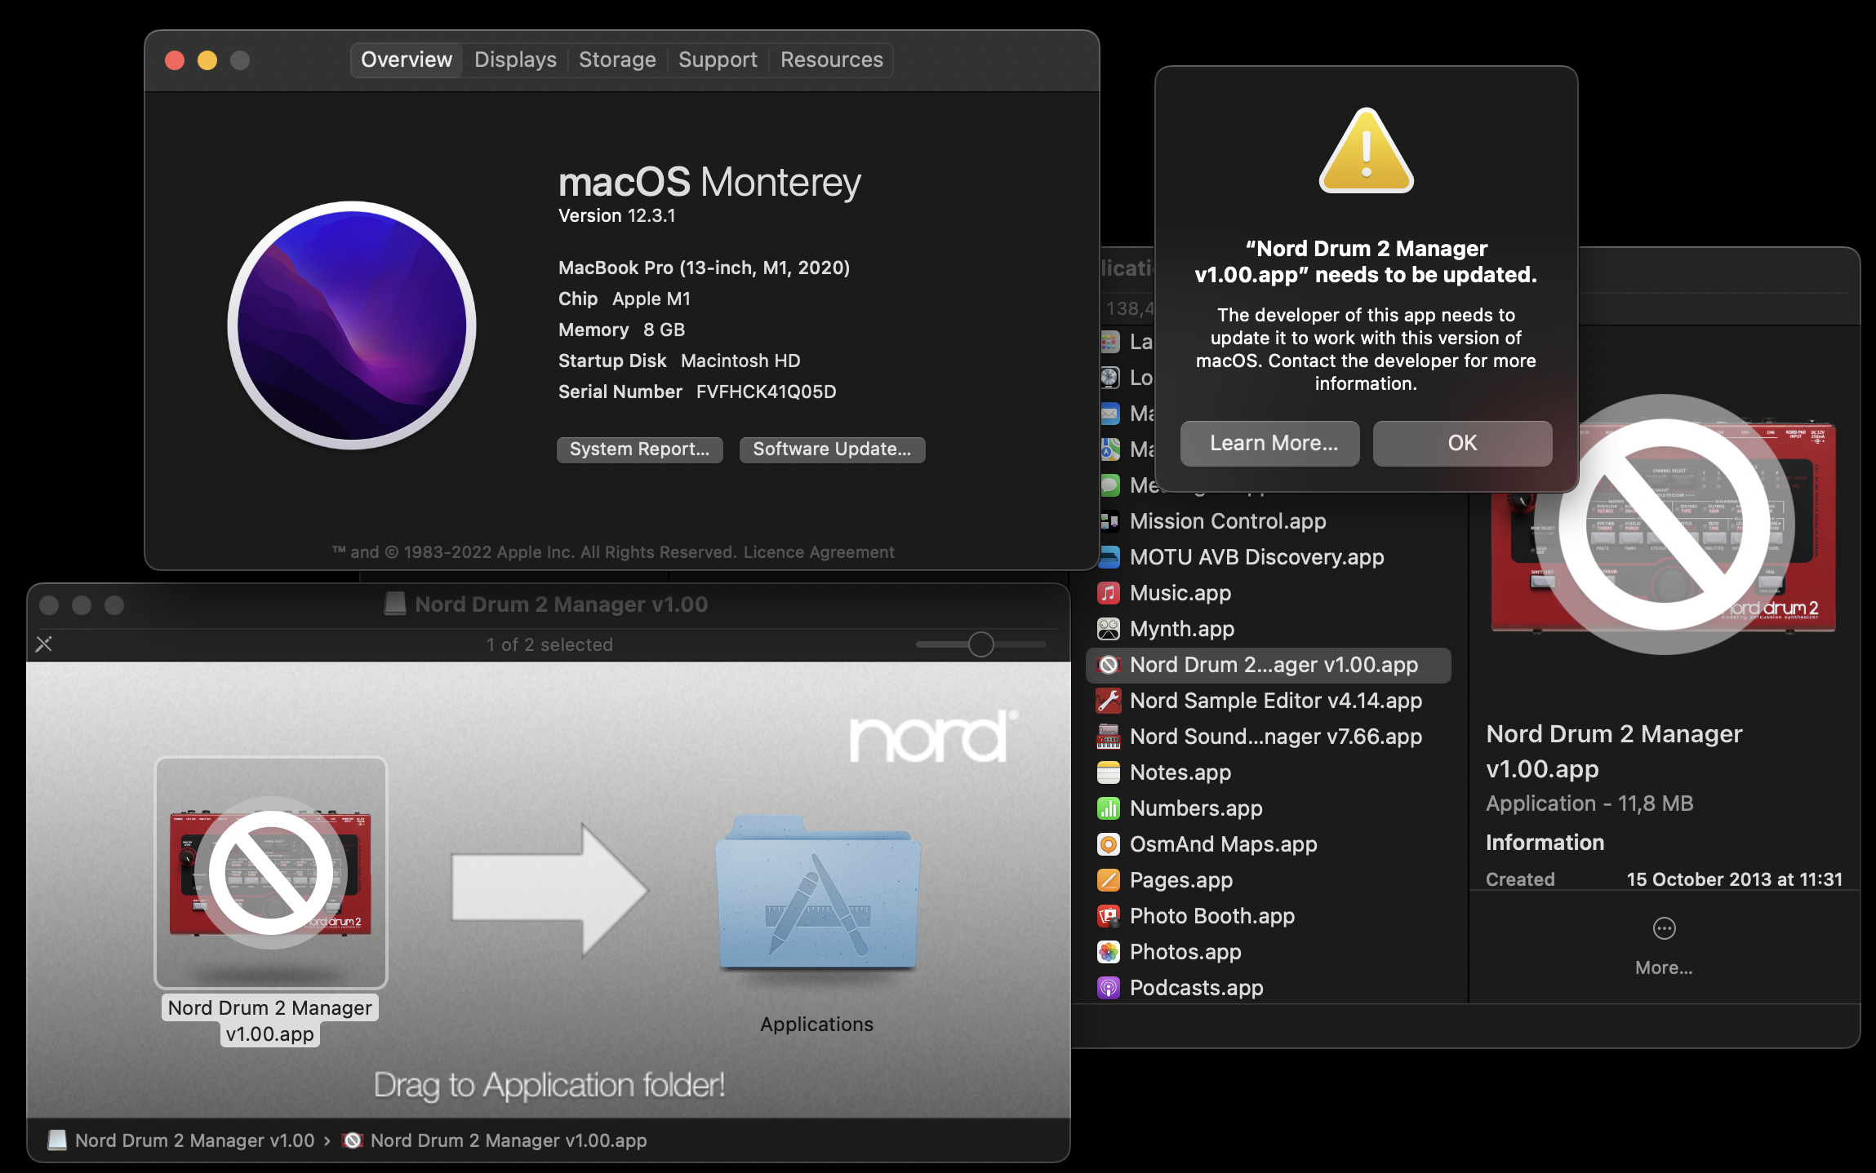Click the disk proxy icon in Nord Drum 2 Manager title
The height and width of the screenshot is (1173, 1876).
pyautogui.click(x=395, y=604)
